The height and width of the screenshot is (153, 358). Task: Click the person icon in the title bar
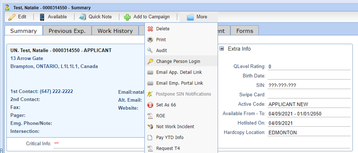pos(7,8)
